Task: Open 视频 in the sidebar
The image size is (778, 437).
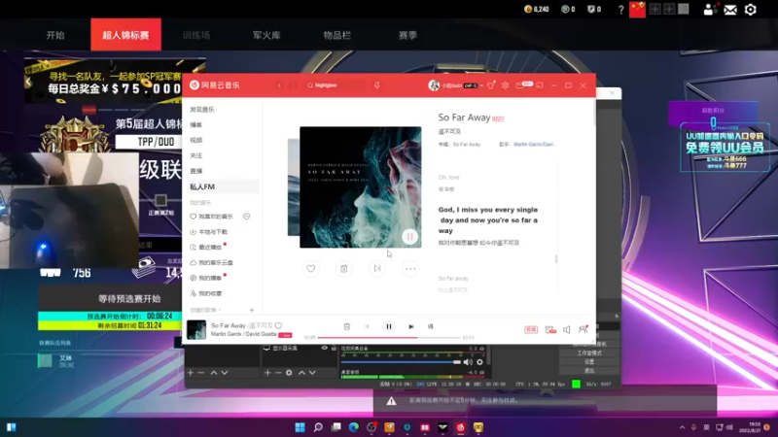Action: click(196, 140)
